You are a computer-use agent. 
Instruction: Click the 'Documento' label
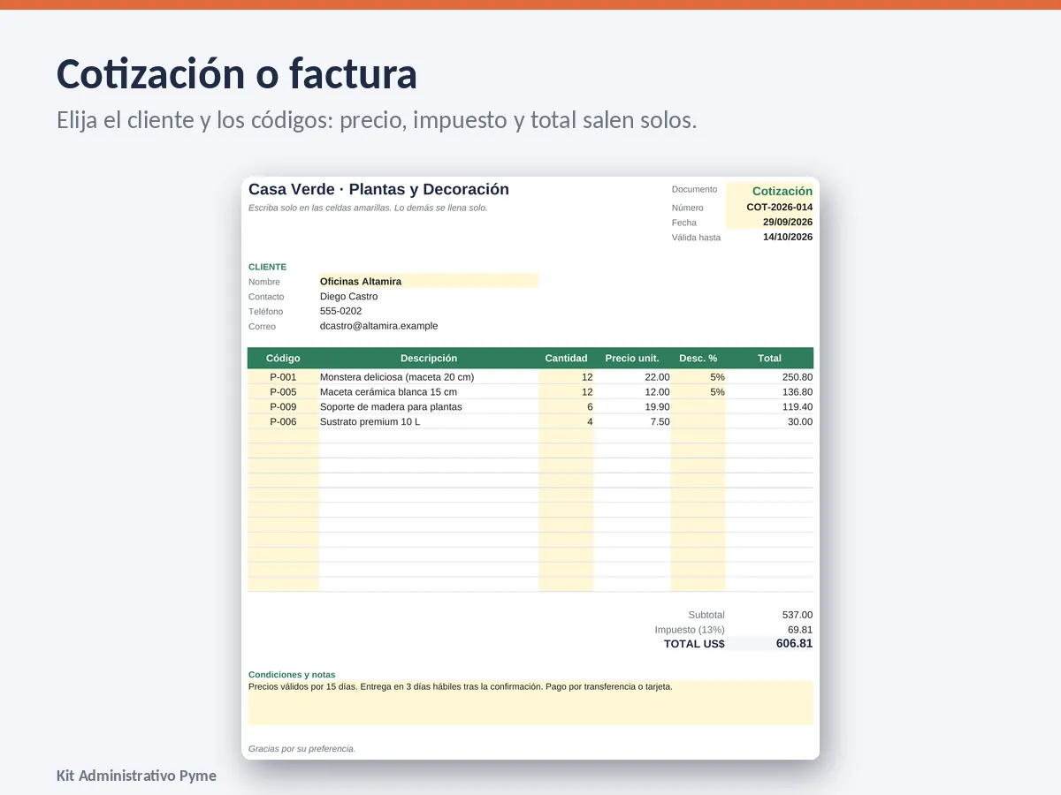(x=695, y=190)
